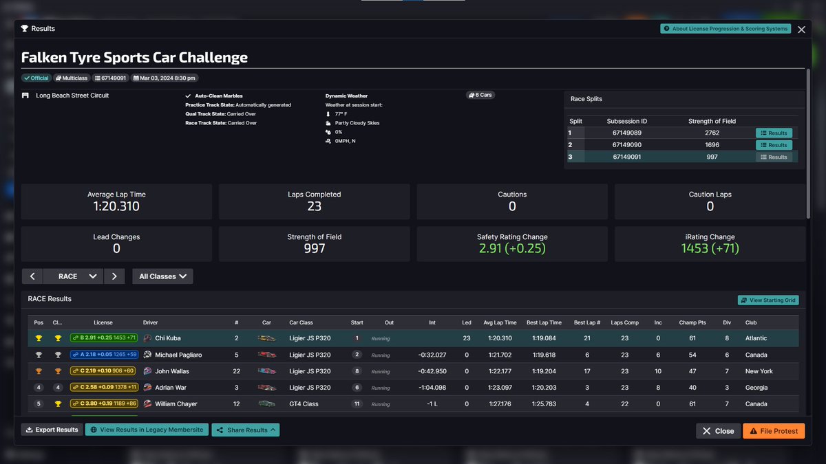Click the Average Lap Time 1:20.310 card

pos(117,201)
